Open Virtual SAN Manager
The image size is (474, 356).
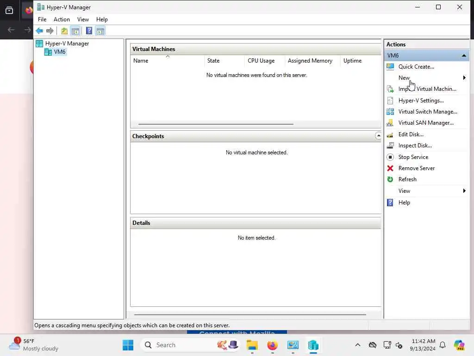pyautogui.click(x=426, y=123)
